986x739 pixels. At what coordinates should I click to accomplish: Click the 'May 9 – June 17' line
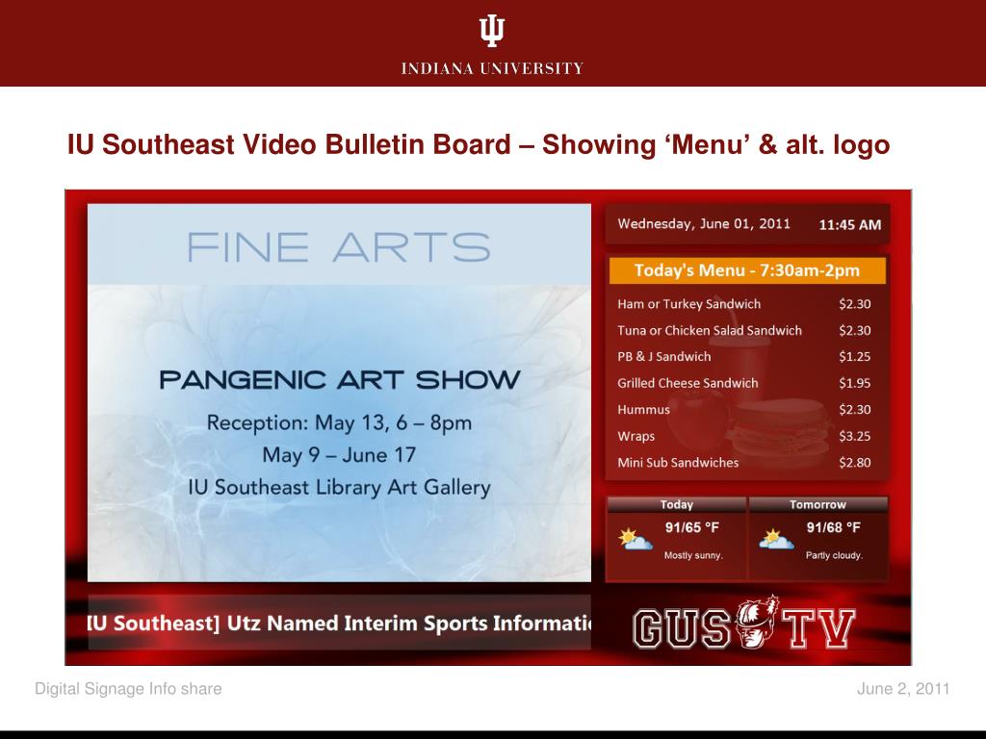[x=340, y=455]
